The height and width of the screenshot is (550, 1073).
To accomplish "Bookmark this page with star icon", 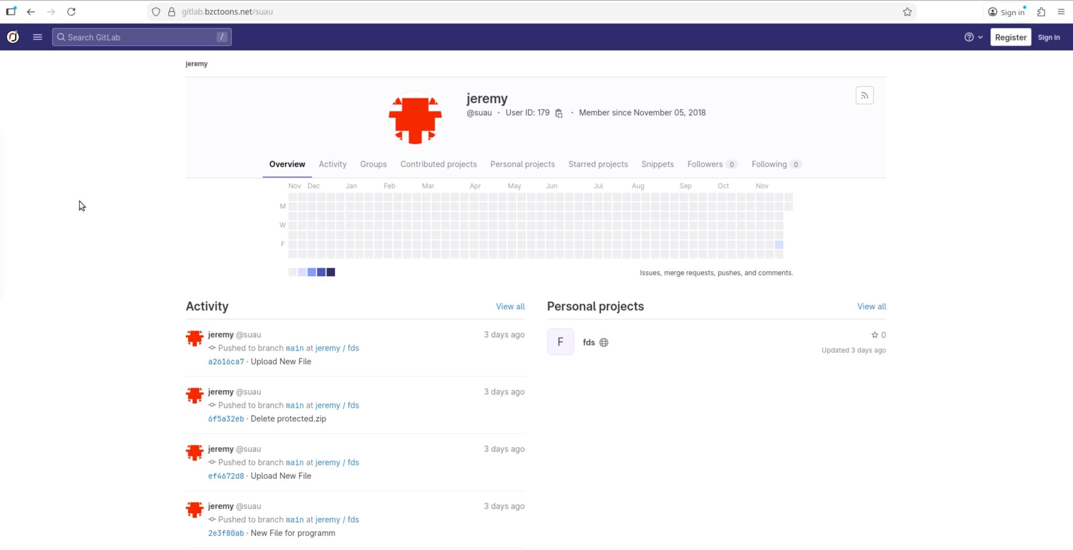I will click(x=907, y=12).
